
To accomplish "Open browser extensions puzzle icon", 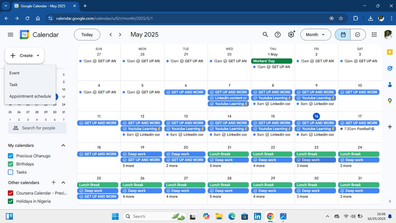I will (x=356, y=18).
